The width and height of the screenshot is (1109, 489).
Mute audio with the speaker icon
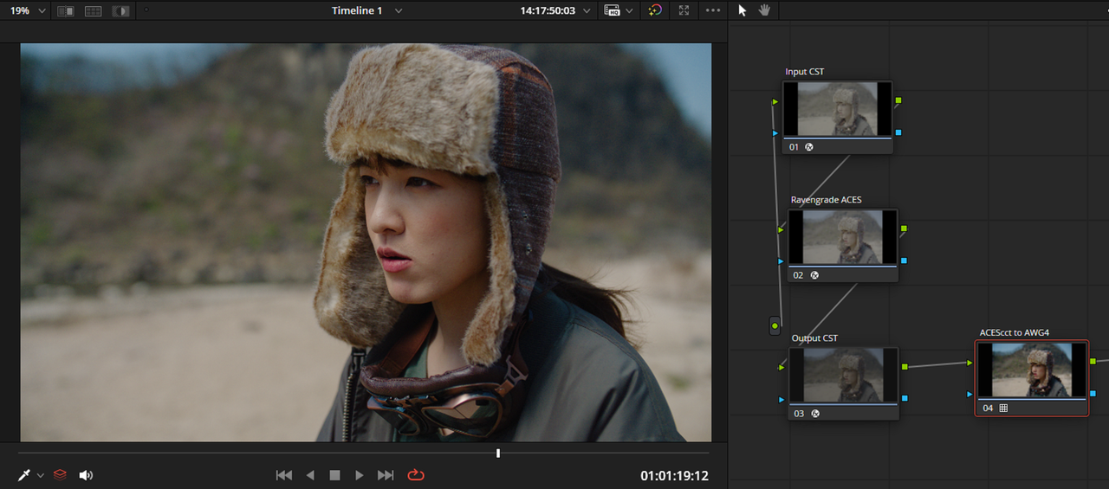pyautogui.click(x=86, y=475)
